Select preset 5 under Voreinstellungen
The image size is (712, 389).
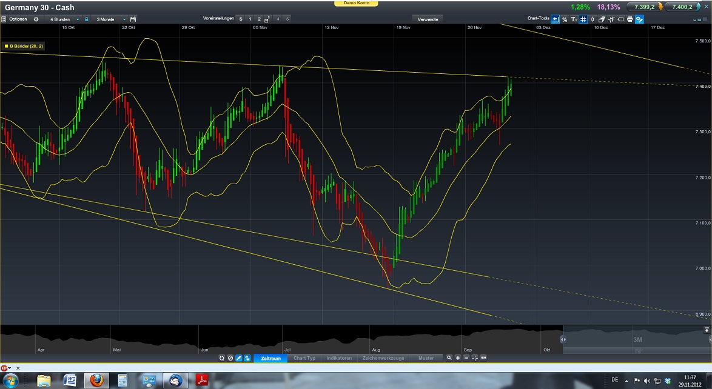click(x=287, y=19)
